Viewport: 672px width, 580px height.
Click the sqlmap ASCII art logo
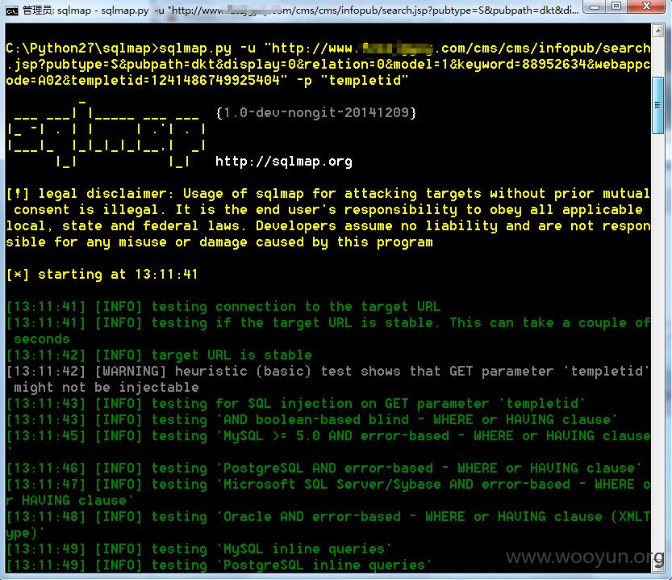[x=106, y=133]
